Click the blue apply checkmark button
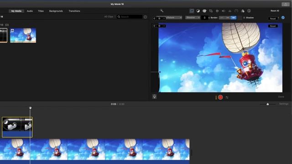This screenshot has height=164, width=292. tap(283, 17)
